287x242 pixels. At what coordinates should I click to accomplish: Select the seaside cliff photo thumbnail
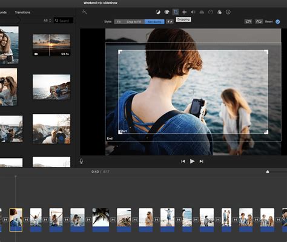point(51,87)
